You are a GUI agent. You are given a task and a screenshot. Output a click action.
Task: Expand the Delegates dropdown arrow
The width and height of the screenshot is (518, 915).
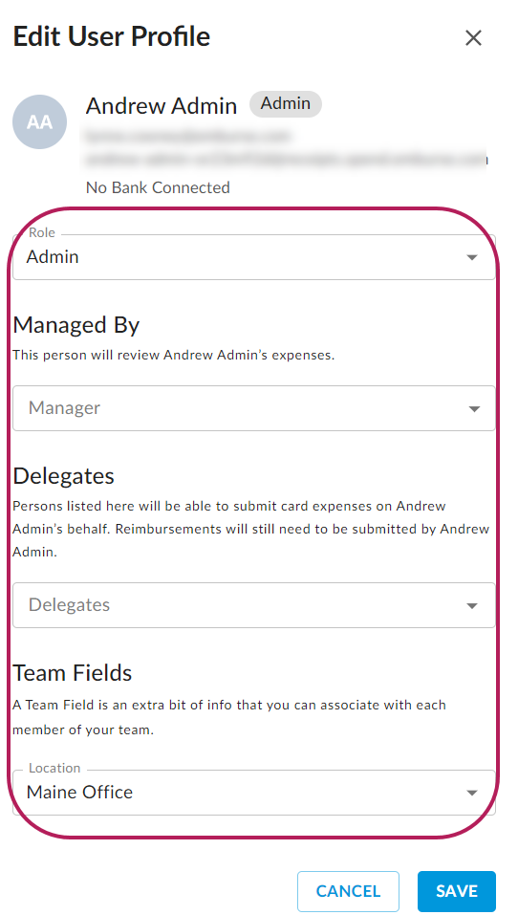[473, 606]
